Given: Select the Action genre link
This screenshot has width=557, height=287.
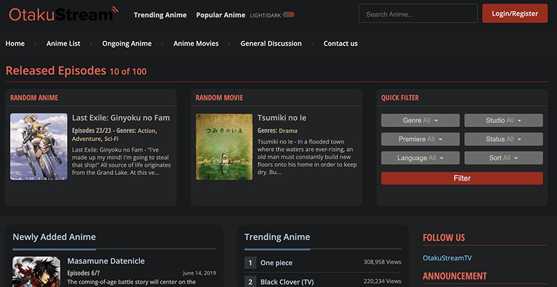Looking at the screenshot, I should [147, 131].
